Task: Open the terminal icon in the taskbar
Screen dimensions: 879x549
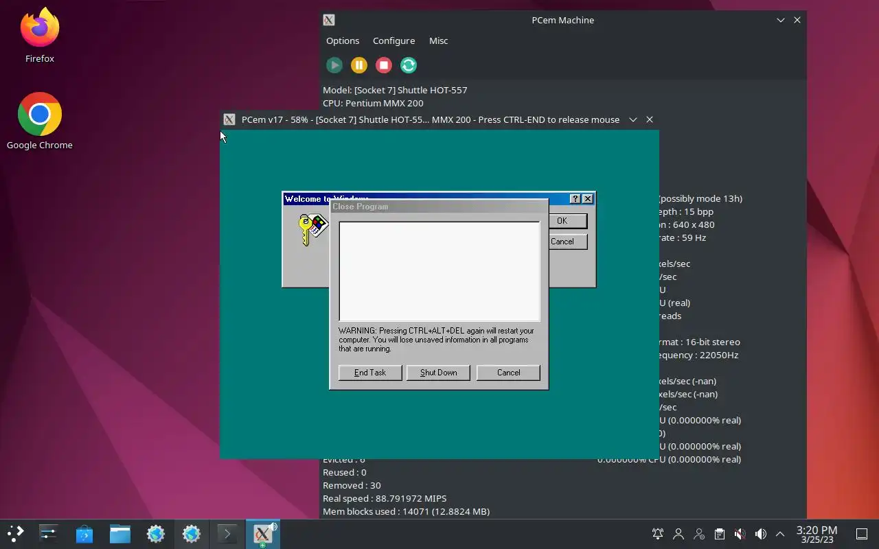Action: point(227,533)
